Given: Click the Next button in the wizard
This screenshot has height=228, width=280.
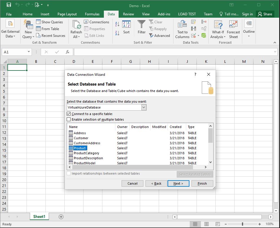Looking at the screenshot, I should (x=178, y=183).
